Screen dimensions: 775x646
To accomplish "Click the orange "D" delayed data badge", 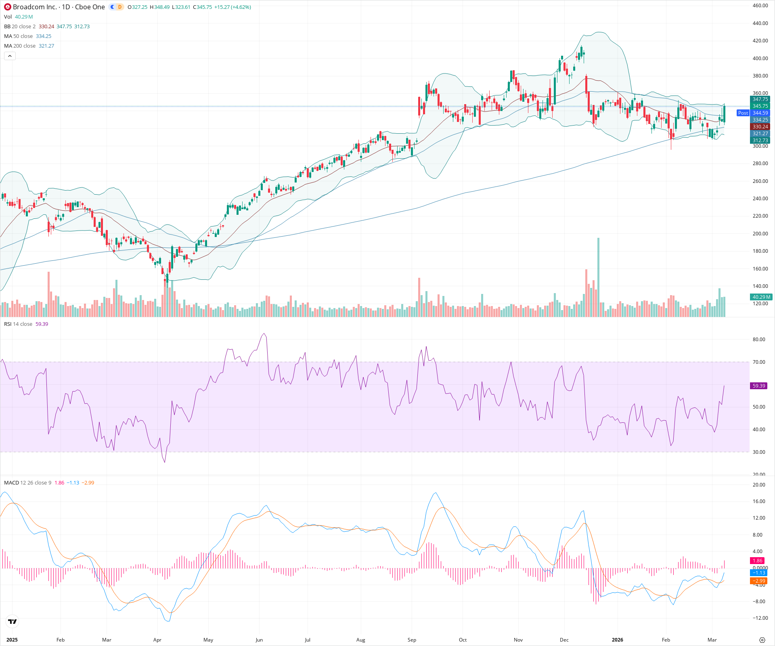I will pos(119,7).
